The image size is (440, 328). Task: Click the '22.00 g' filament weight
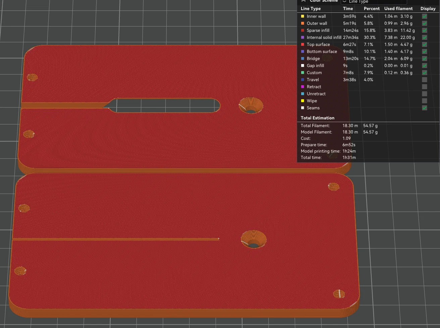407,37
